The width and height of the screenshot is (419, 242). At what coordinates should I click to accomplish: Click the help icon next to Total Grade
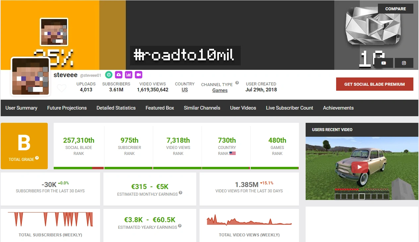[x=37, y=158]
